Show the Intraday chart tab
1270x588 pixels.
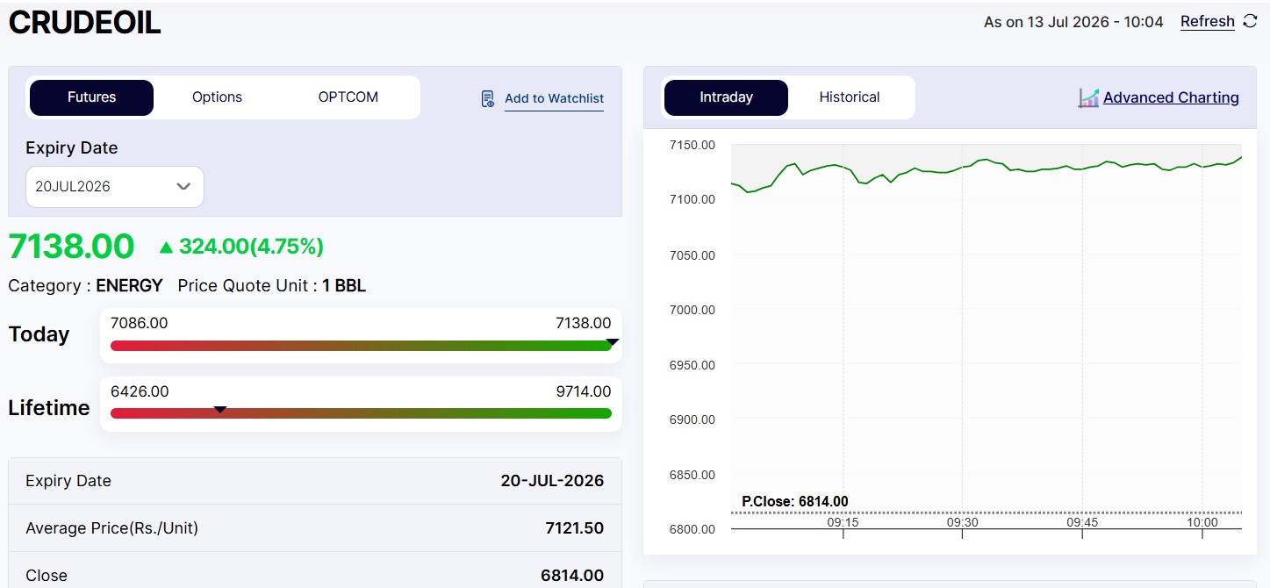tap(726, 97)
